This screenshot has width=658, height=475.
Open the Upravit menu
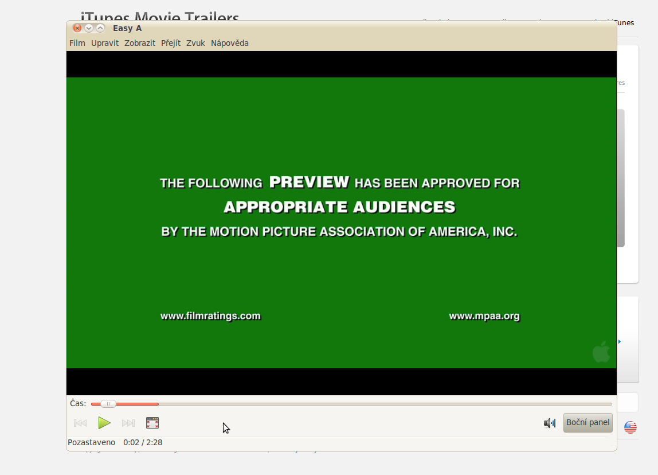coord(105,43)
